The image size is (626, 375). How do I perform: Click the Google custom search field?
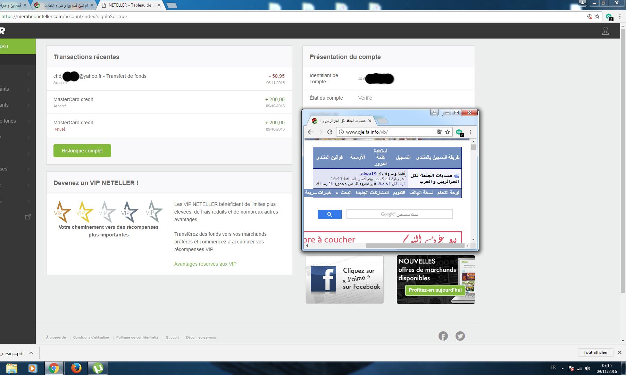tap(399, 214)
